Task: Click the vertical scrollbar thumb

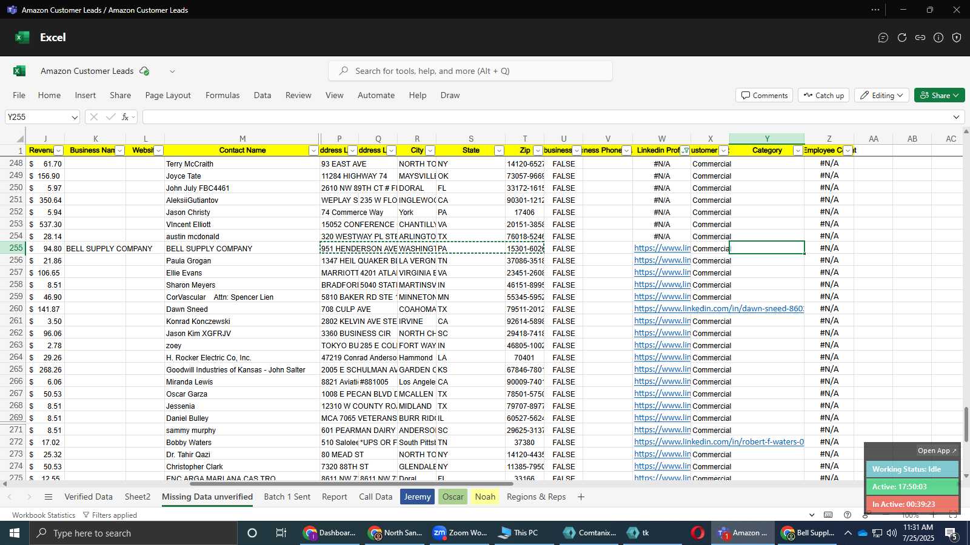Action: pos(966,425)
